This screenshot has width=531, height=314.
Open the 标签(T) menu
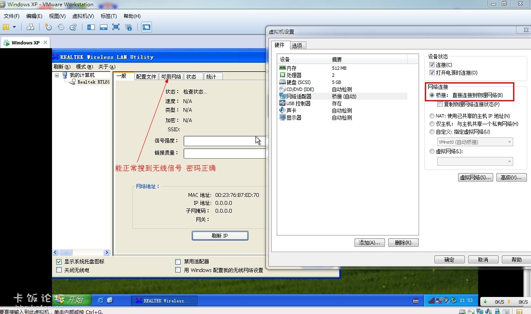(109, 16)
